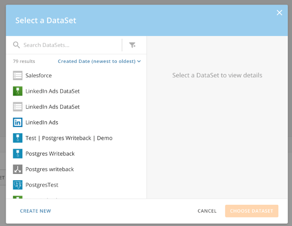Pick the PostgresTest dataset row
Screen dimensions: 292x226
coord(76,185)
